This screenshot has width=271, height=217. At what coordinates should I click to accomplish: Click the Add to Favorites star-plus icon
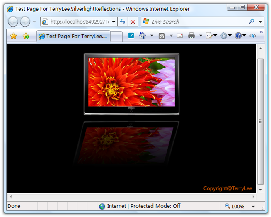[x=26, y=36]
